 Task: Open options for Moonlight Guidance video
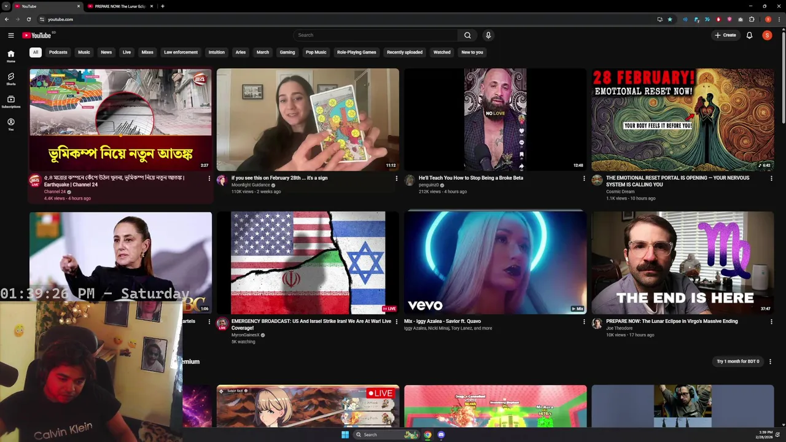396,179
